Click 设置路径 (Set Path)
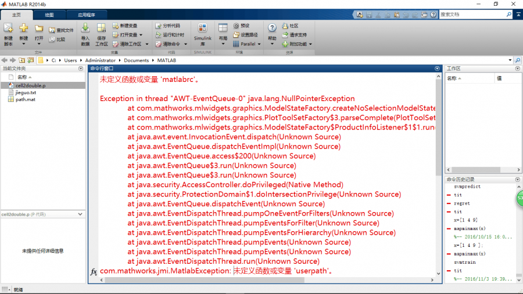This screenshot has height=294, width=523. pyautogui.click(x=245, y=35)
